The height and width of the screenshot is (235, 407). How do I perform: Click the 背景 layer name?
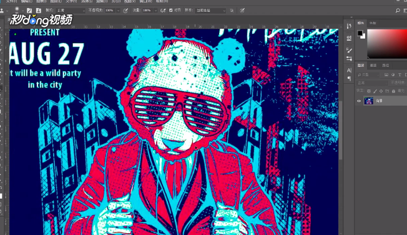pos(380,101)
